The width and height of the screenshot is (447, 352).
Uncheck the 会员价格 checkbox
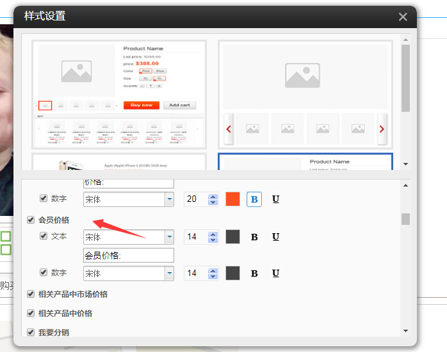(31, 220)
